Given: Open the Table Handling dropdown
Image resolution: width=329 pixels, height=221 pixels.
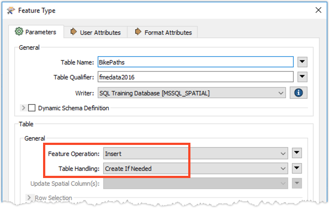Looking at the screenshot, I should click(x=195, y=169).
